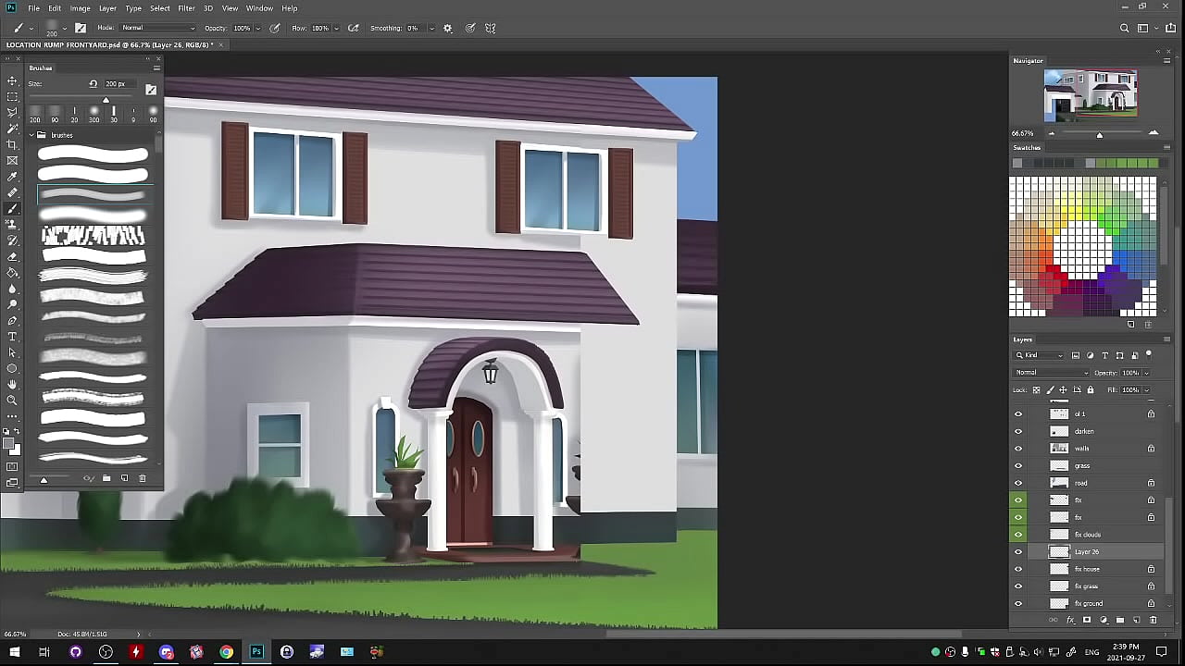Select the fix house layer
This screenshot has height=666, width=1185.
click(x=1087, y=569)
